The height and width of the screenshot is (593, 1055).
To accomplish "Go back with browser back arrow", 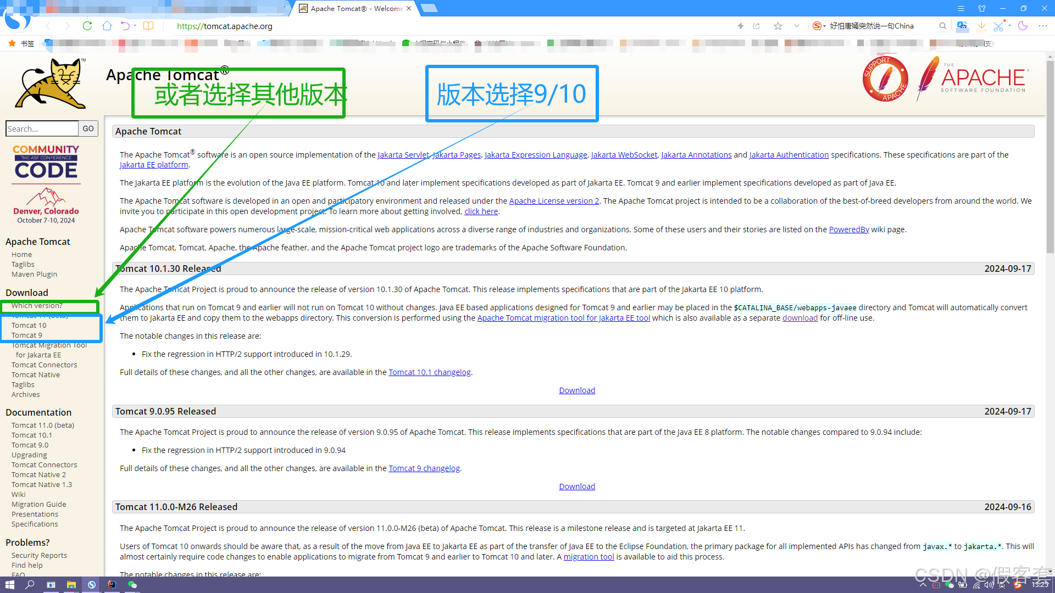I will [x=48, y=26].
